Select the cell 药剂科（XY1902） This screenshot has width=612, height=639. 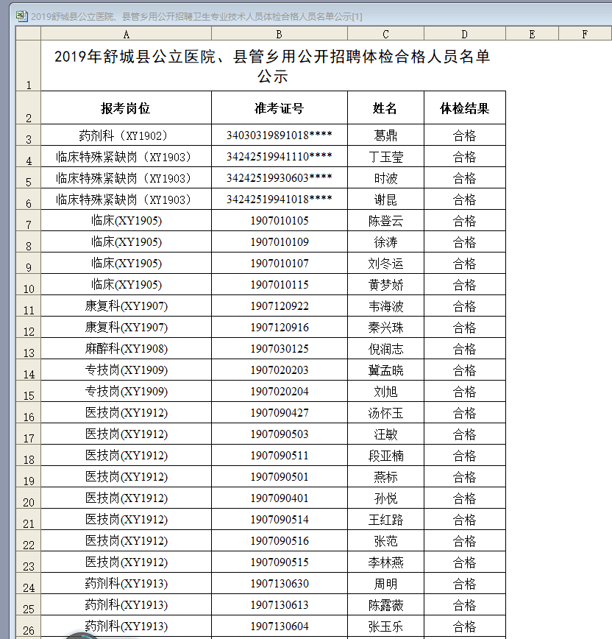[x=127, y=135]
